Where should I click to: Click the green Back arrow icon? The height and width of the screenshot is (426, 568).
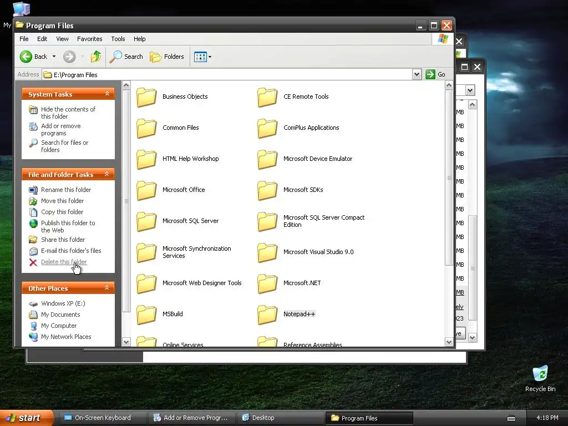pyautogui.click(x=26, y=57)
